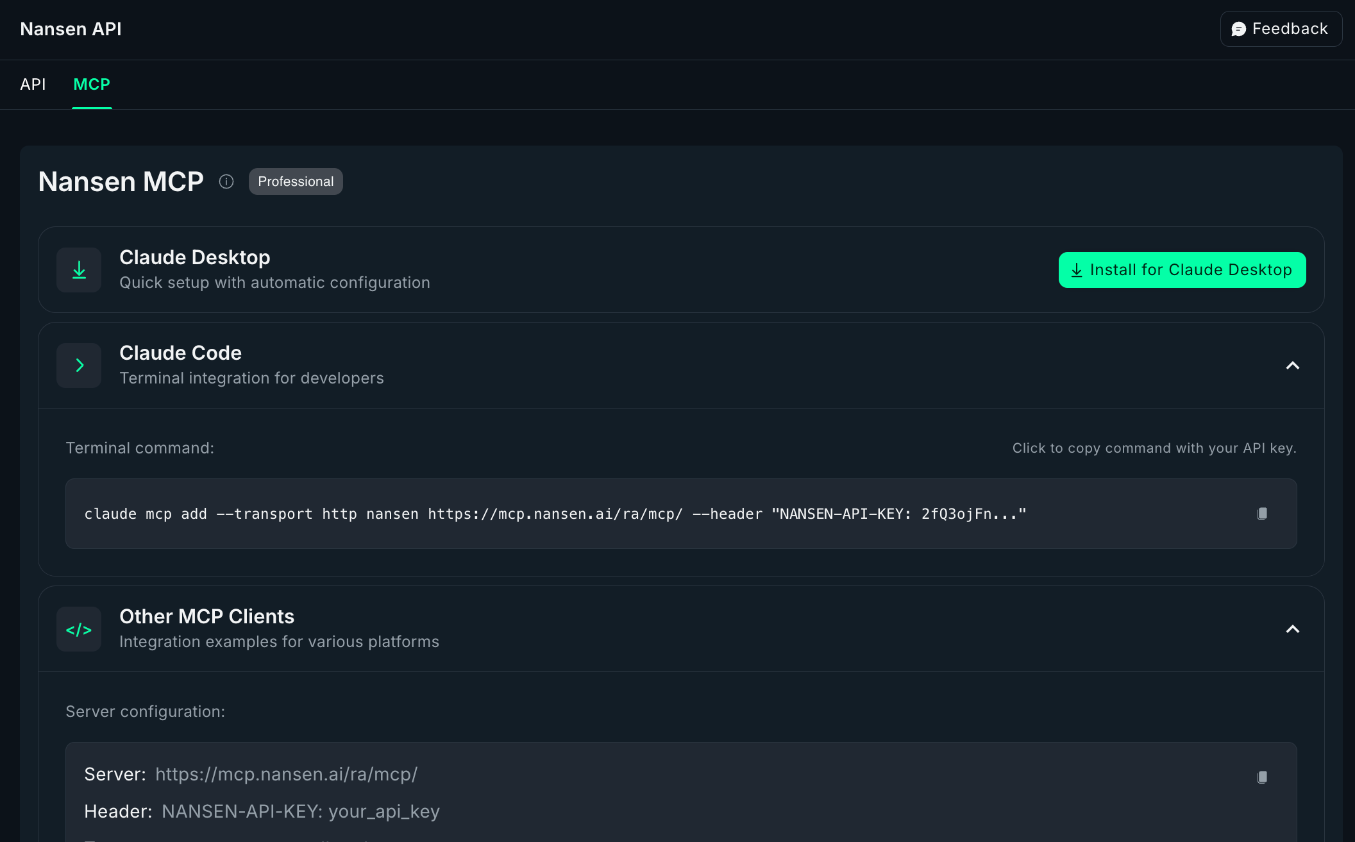Click 'Integration examples for various platforms' text
Viewport: 1355px width, 842px height.
279,641
